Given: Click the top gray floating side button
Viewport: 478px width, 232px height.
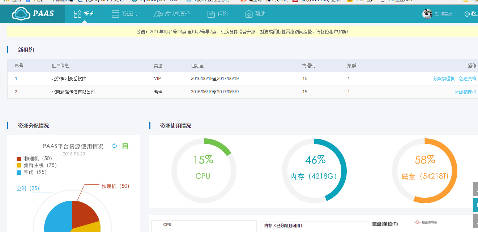Looking at the screenshot, I should tap(476, 189).
